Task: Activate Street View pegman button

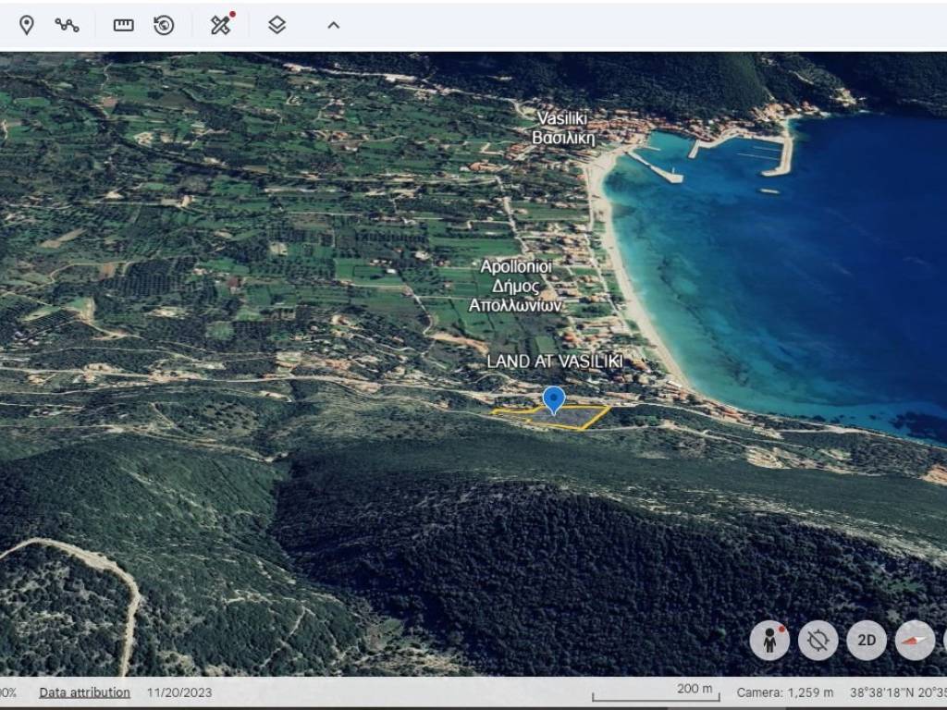Action: point(769,640)
